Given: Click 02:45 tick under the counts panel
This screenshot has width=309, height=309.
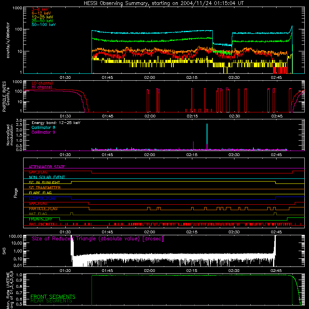Looking at the screenshot, I should click(x=276, y=78).
